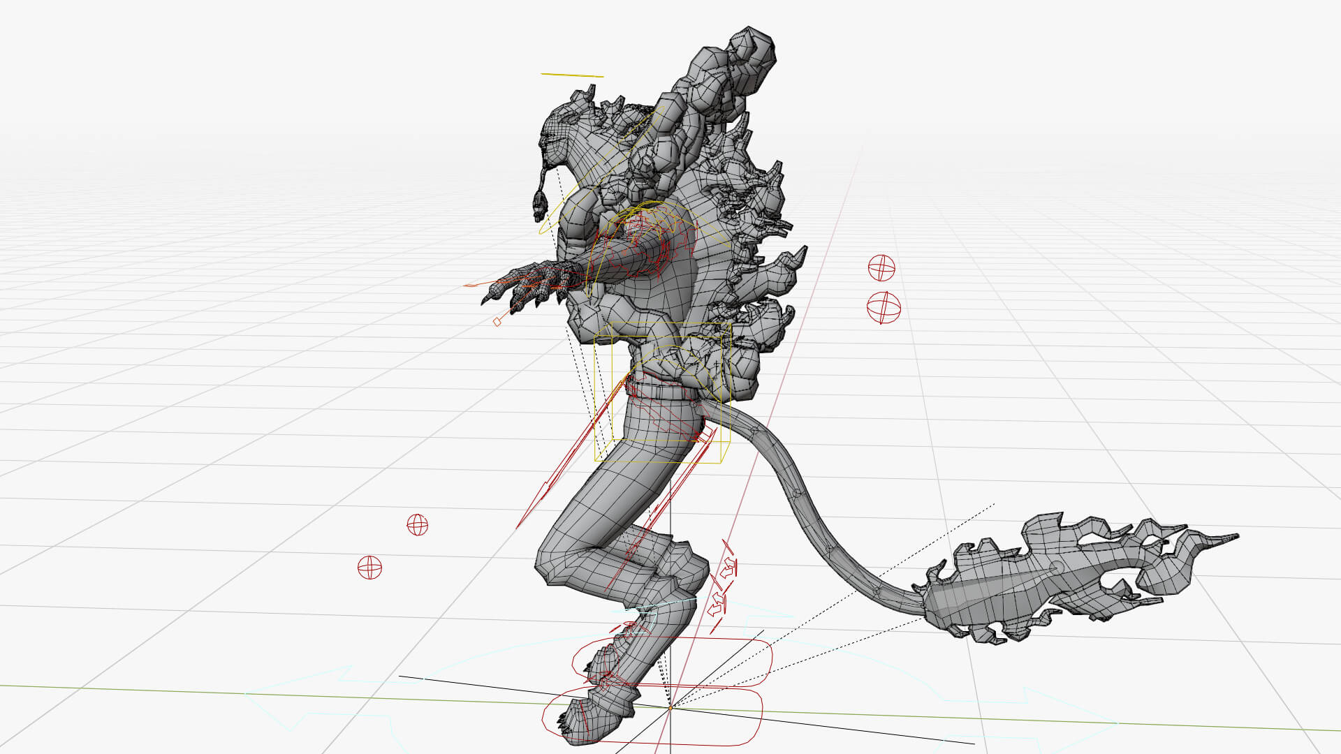Click the red sphere control nearest the knee
This screenshot has width=1341, height=754.
pyautogui.click(x=417, y=525)
